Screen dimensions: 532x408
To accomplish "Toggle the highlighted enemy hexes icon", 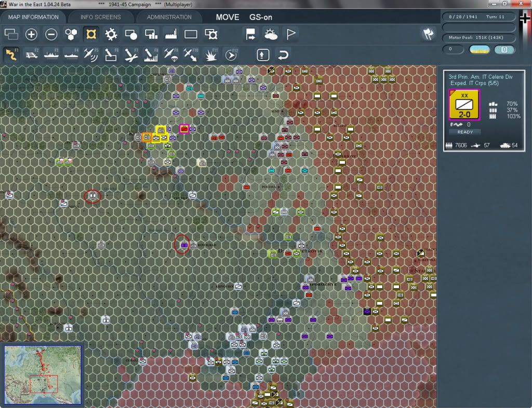I will coord(91,34).
